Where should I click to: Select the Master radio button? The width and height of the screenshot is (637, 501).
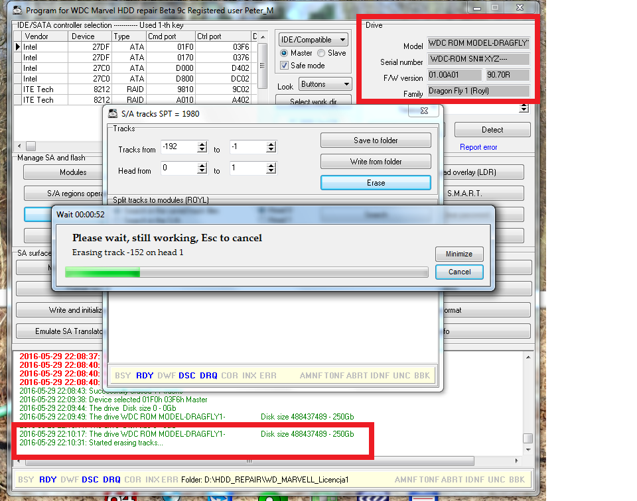tap(284, 53)
